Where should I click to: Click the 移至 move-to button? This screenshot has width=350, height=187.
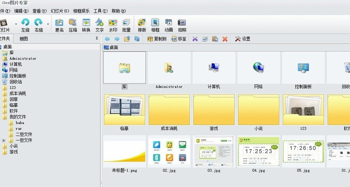click(x=178, y=39)
